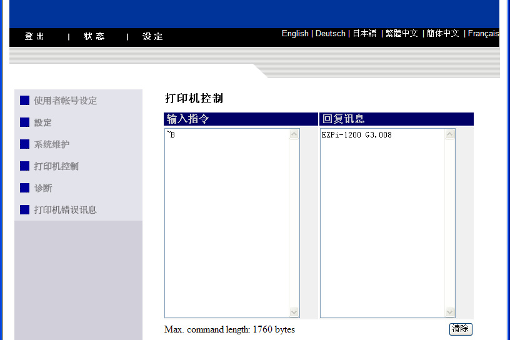Switch language to 简体中文
Viewport: 510px width, 340px height.
[443, 34]
